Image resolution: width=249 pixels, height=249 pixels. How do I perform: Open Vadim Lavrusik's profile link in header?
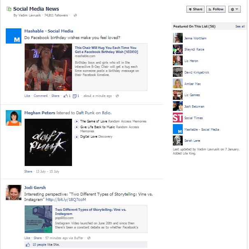click(30, 15)
